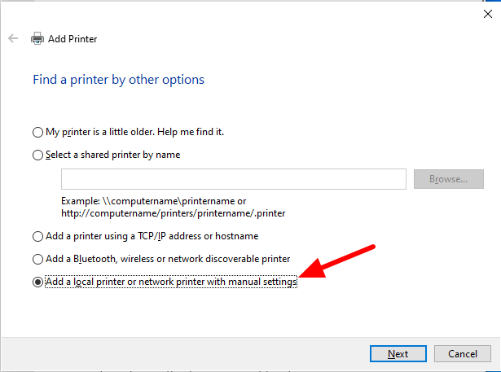Close the Add Printer dialog with X

click(x=488, y=14)
